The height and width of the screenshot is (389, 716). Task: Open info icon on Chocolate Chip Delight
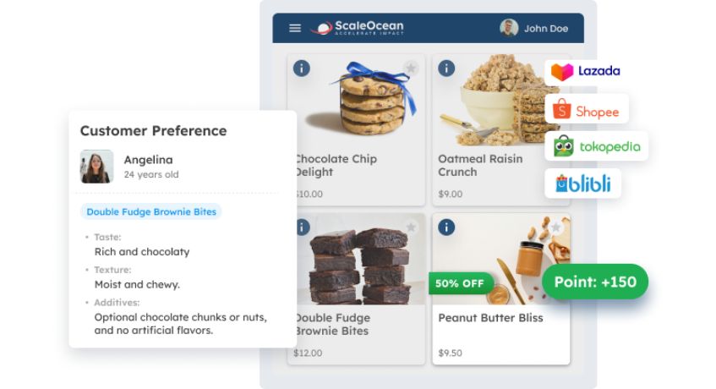coord(302,68)
